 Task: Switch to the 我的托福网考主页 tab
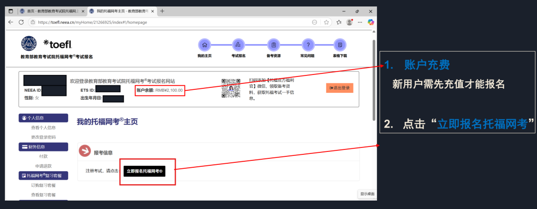click(x=122, y=11)
